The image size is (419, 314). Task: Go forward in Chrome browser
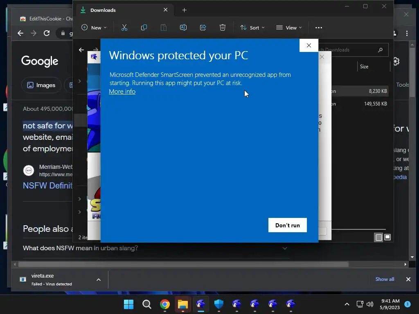point(34,33)
